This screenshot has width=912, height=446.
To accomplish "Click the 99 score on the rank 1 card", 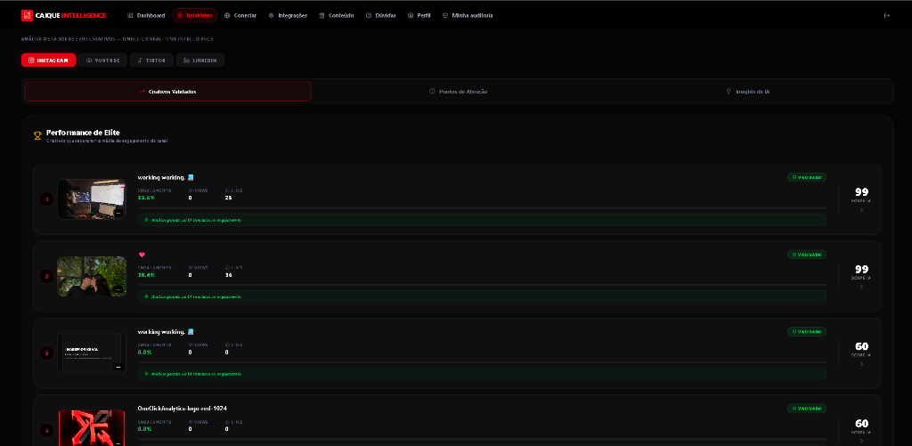I will 861,192.
